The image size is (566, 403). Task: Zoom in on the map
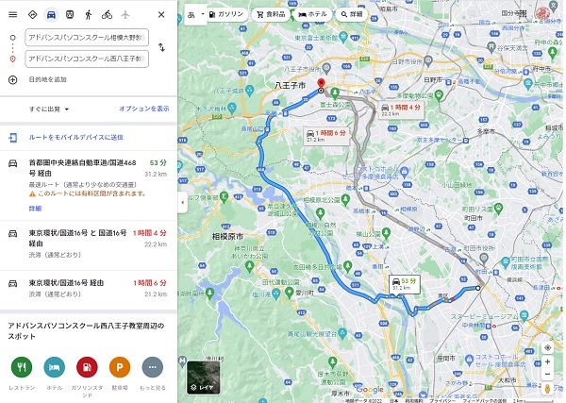pyautogui.click(x=547, y=361)
